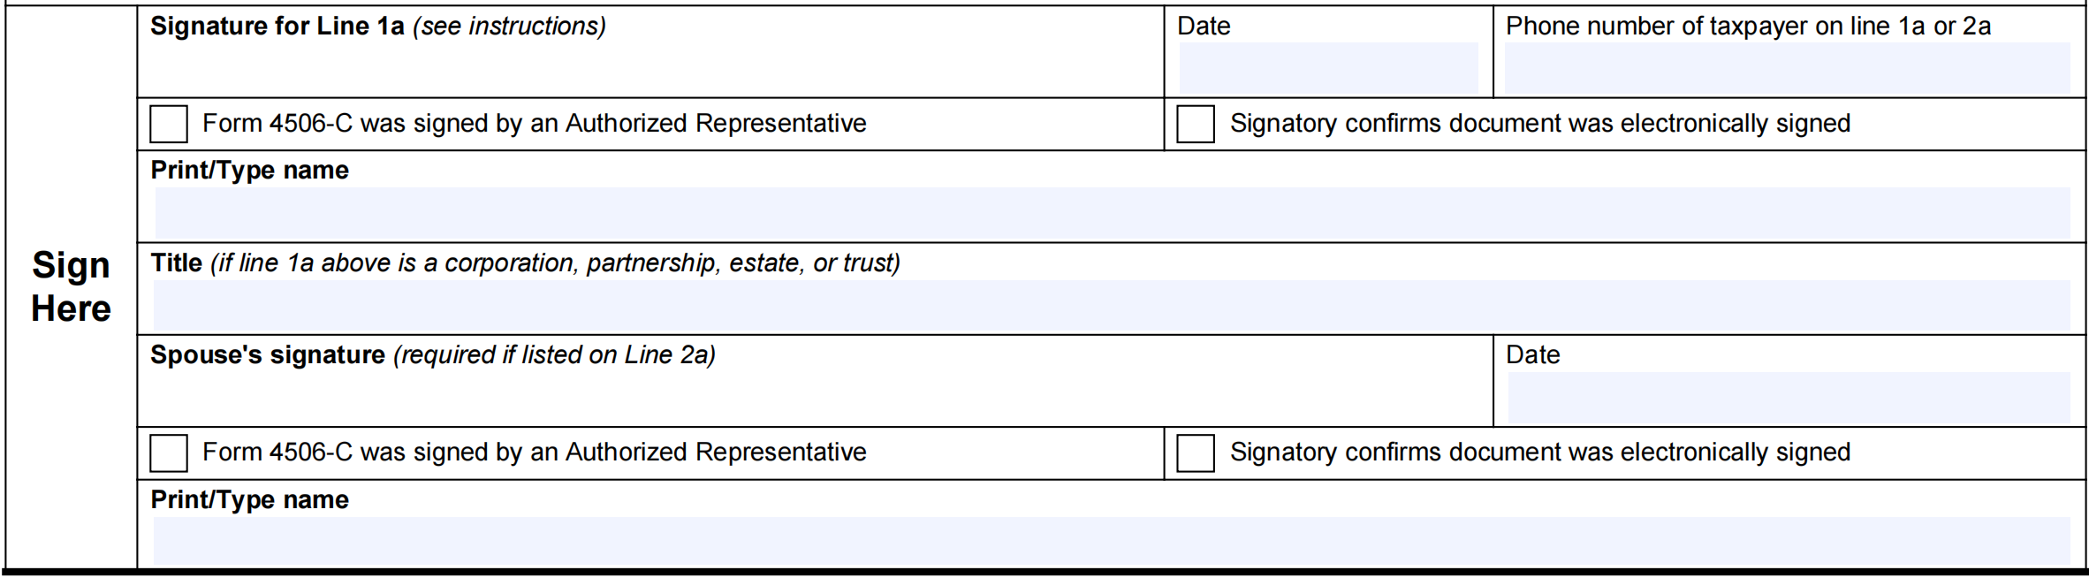Click the Title input field
Viewport: 2089px width, 578px height.
pyautogui.click(x=1112, y=305)
